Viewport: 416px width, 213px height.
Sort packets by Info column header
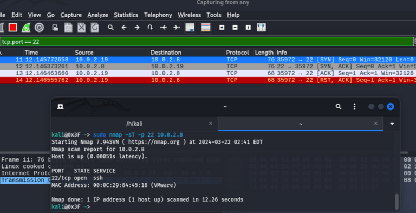pos(345,53)
